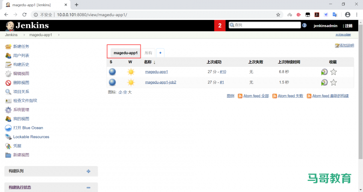Click the Jenkins breadcrumb link
363x192 pixels.
click(x=11, y=35)
